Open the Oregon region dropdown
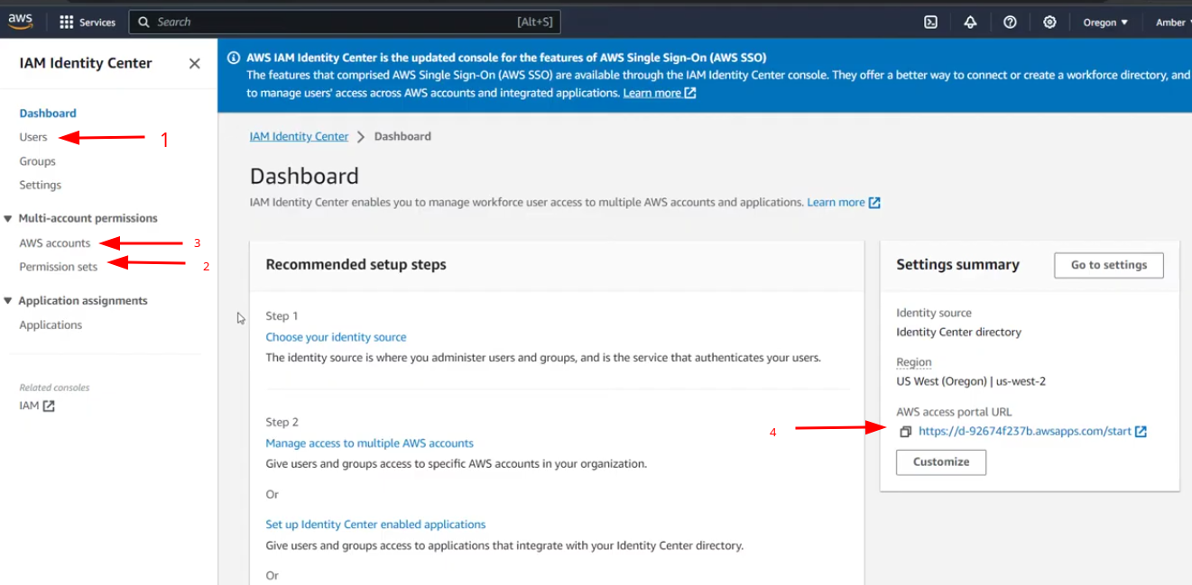 [1105, 23]
